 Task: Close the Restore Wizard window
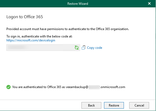pyautogui.click(x=149, y=3)
